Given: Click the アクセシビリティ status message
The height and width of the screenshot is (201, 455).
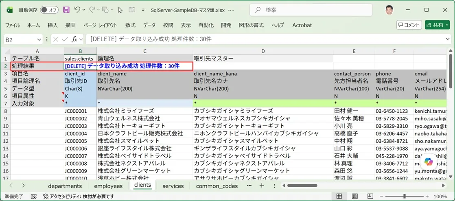Looking at the screenshot, I should click(79, 197).
